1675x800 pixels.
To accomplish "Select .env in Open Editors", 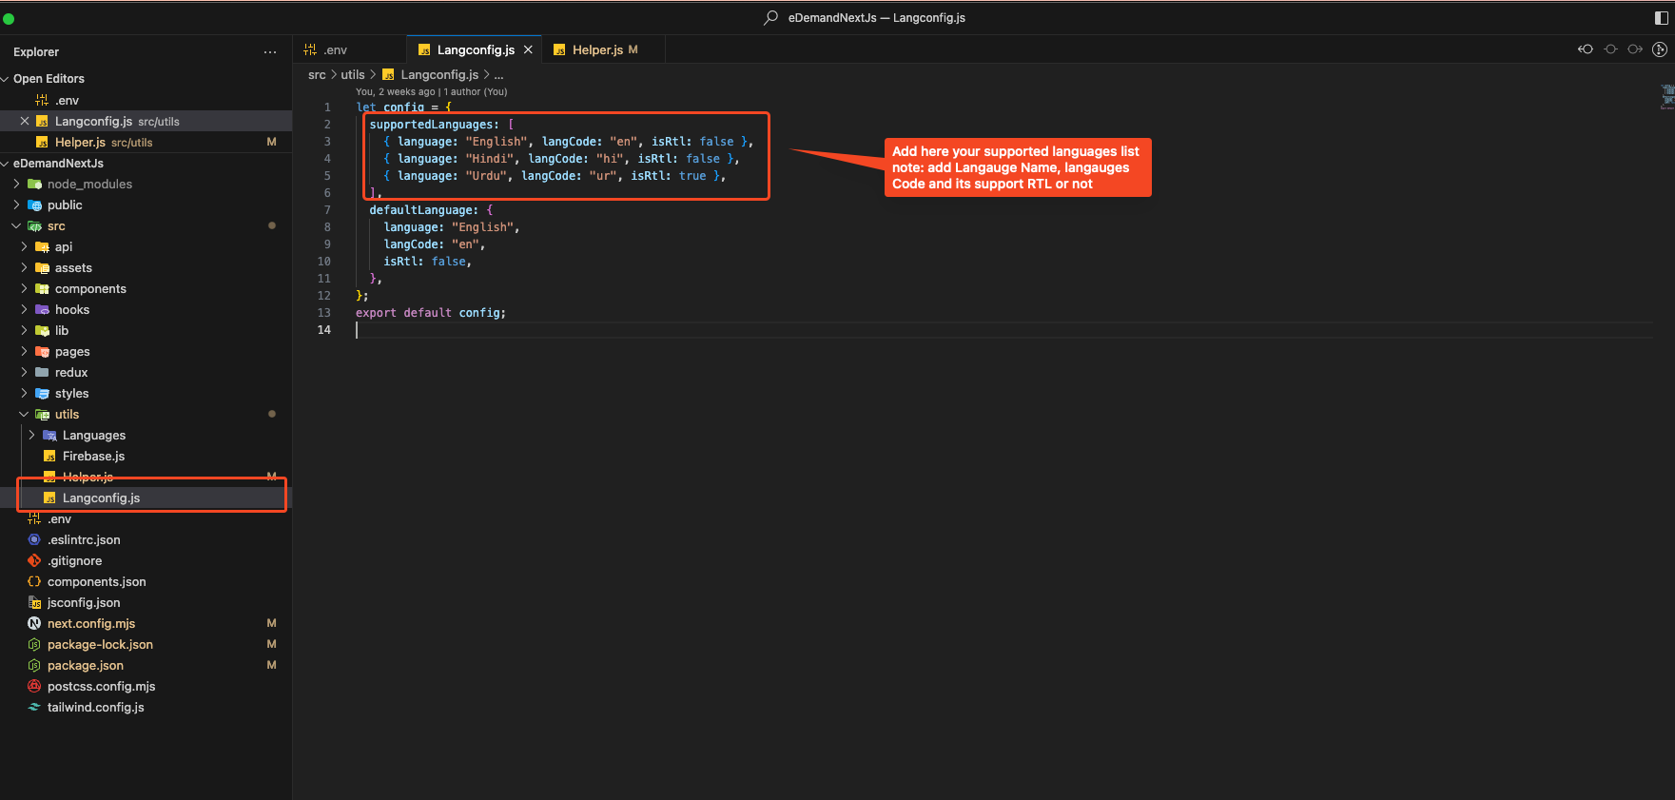I will click(146, 100).
